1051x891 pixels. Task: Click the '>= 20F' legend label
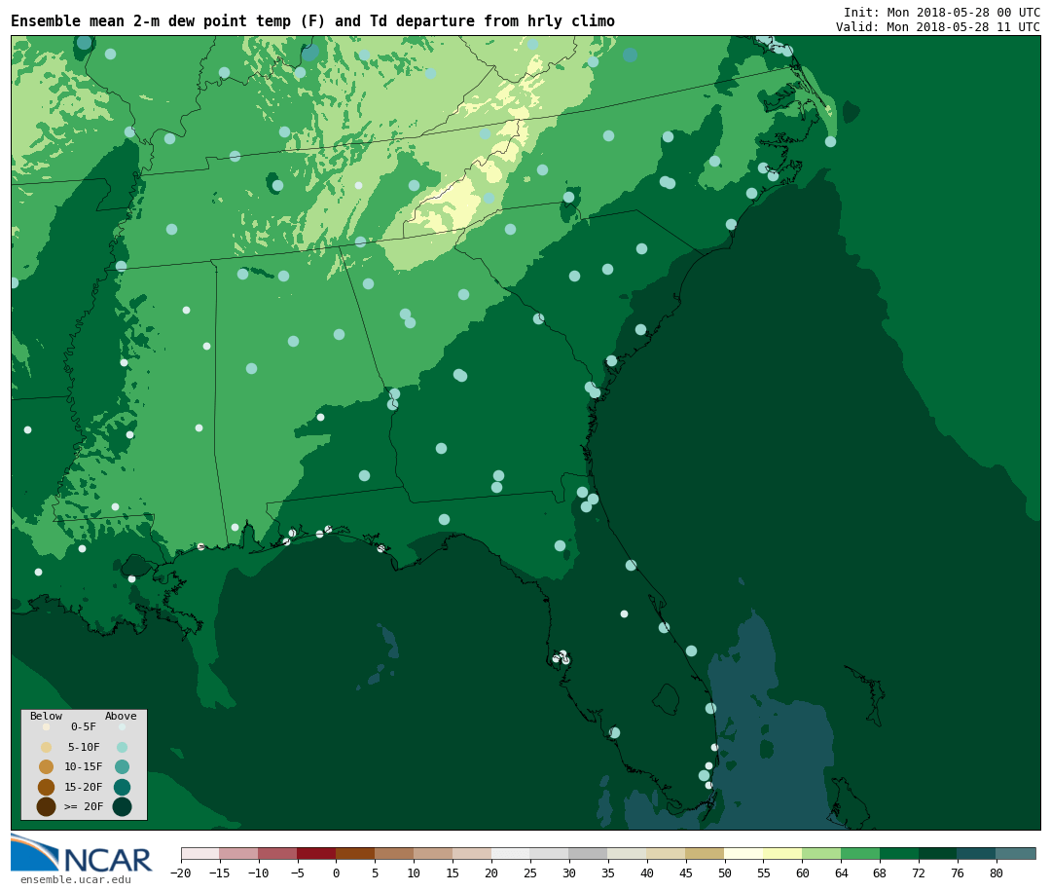(84, 806)
